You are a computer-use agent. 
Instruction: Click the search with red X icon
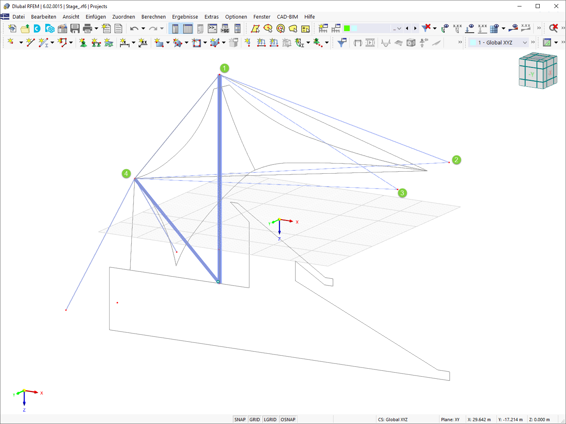coord(553,28)
